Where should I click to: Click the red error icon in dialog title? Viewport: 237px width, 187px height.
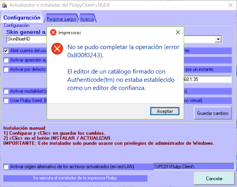53,32
